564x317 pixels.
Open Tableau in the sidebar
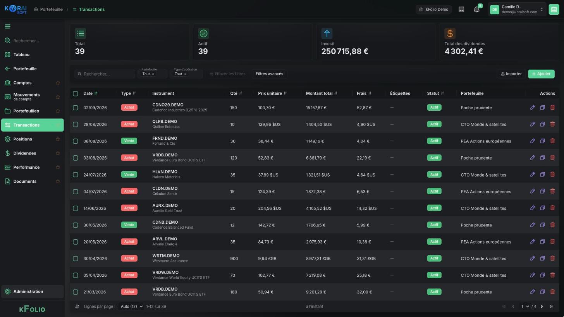pos(32,55)
